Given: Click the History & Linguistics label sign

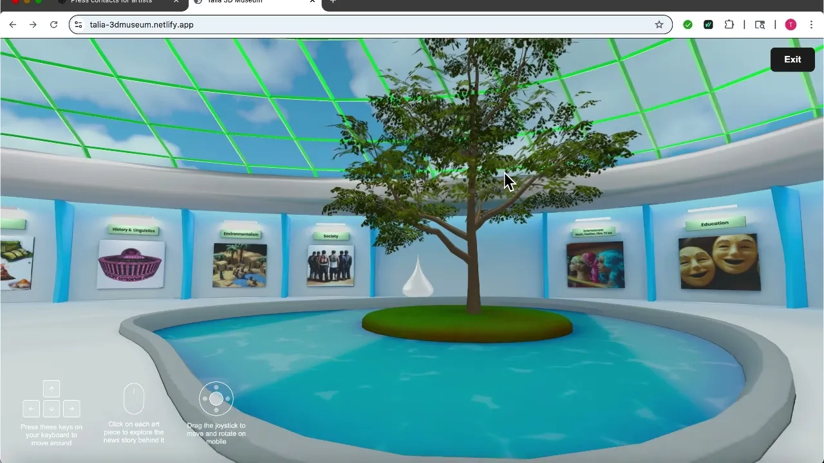Looking at the screenshot, I should 134,230.
